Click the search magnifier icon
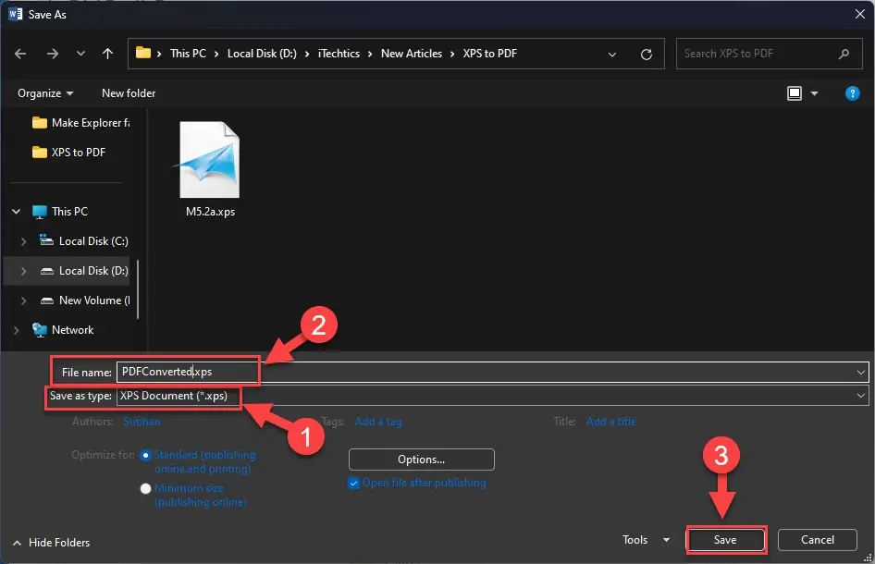This screenshot has height=564, width=875. click(844, 54)
